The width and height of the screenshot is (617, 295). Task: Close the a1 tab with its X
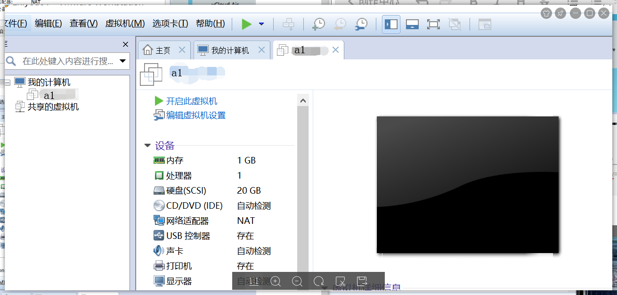(x=335, y=50)
